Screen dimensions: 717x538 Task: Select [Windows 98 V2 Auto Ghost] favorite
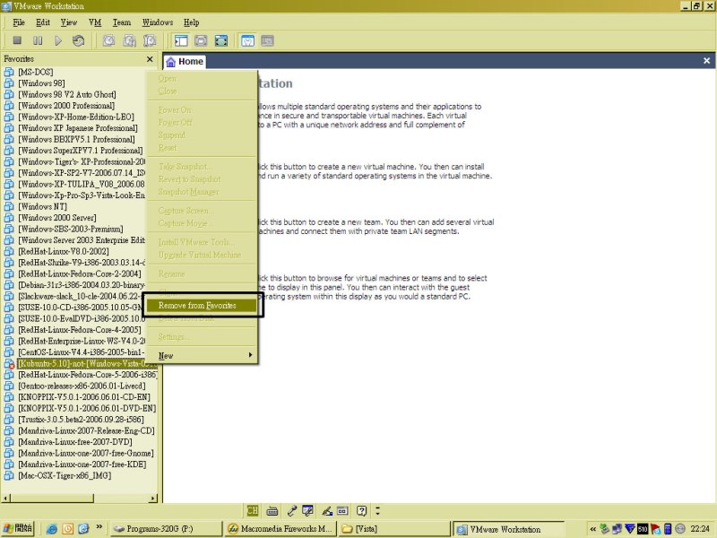click(x=66, y=94)
